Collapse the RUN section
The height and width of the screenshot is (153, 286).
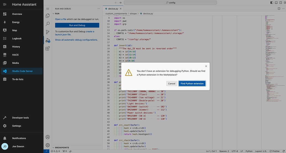coord(77,14)
